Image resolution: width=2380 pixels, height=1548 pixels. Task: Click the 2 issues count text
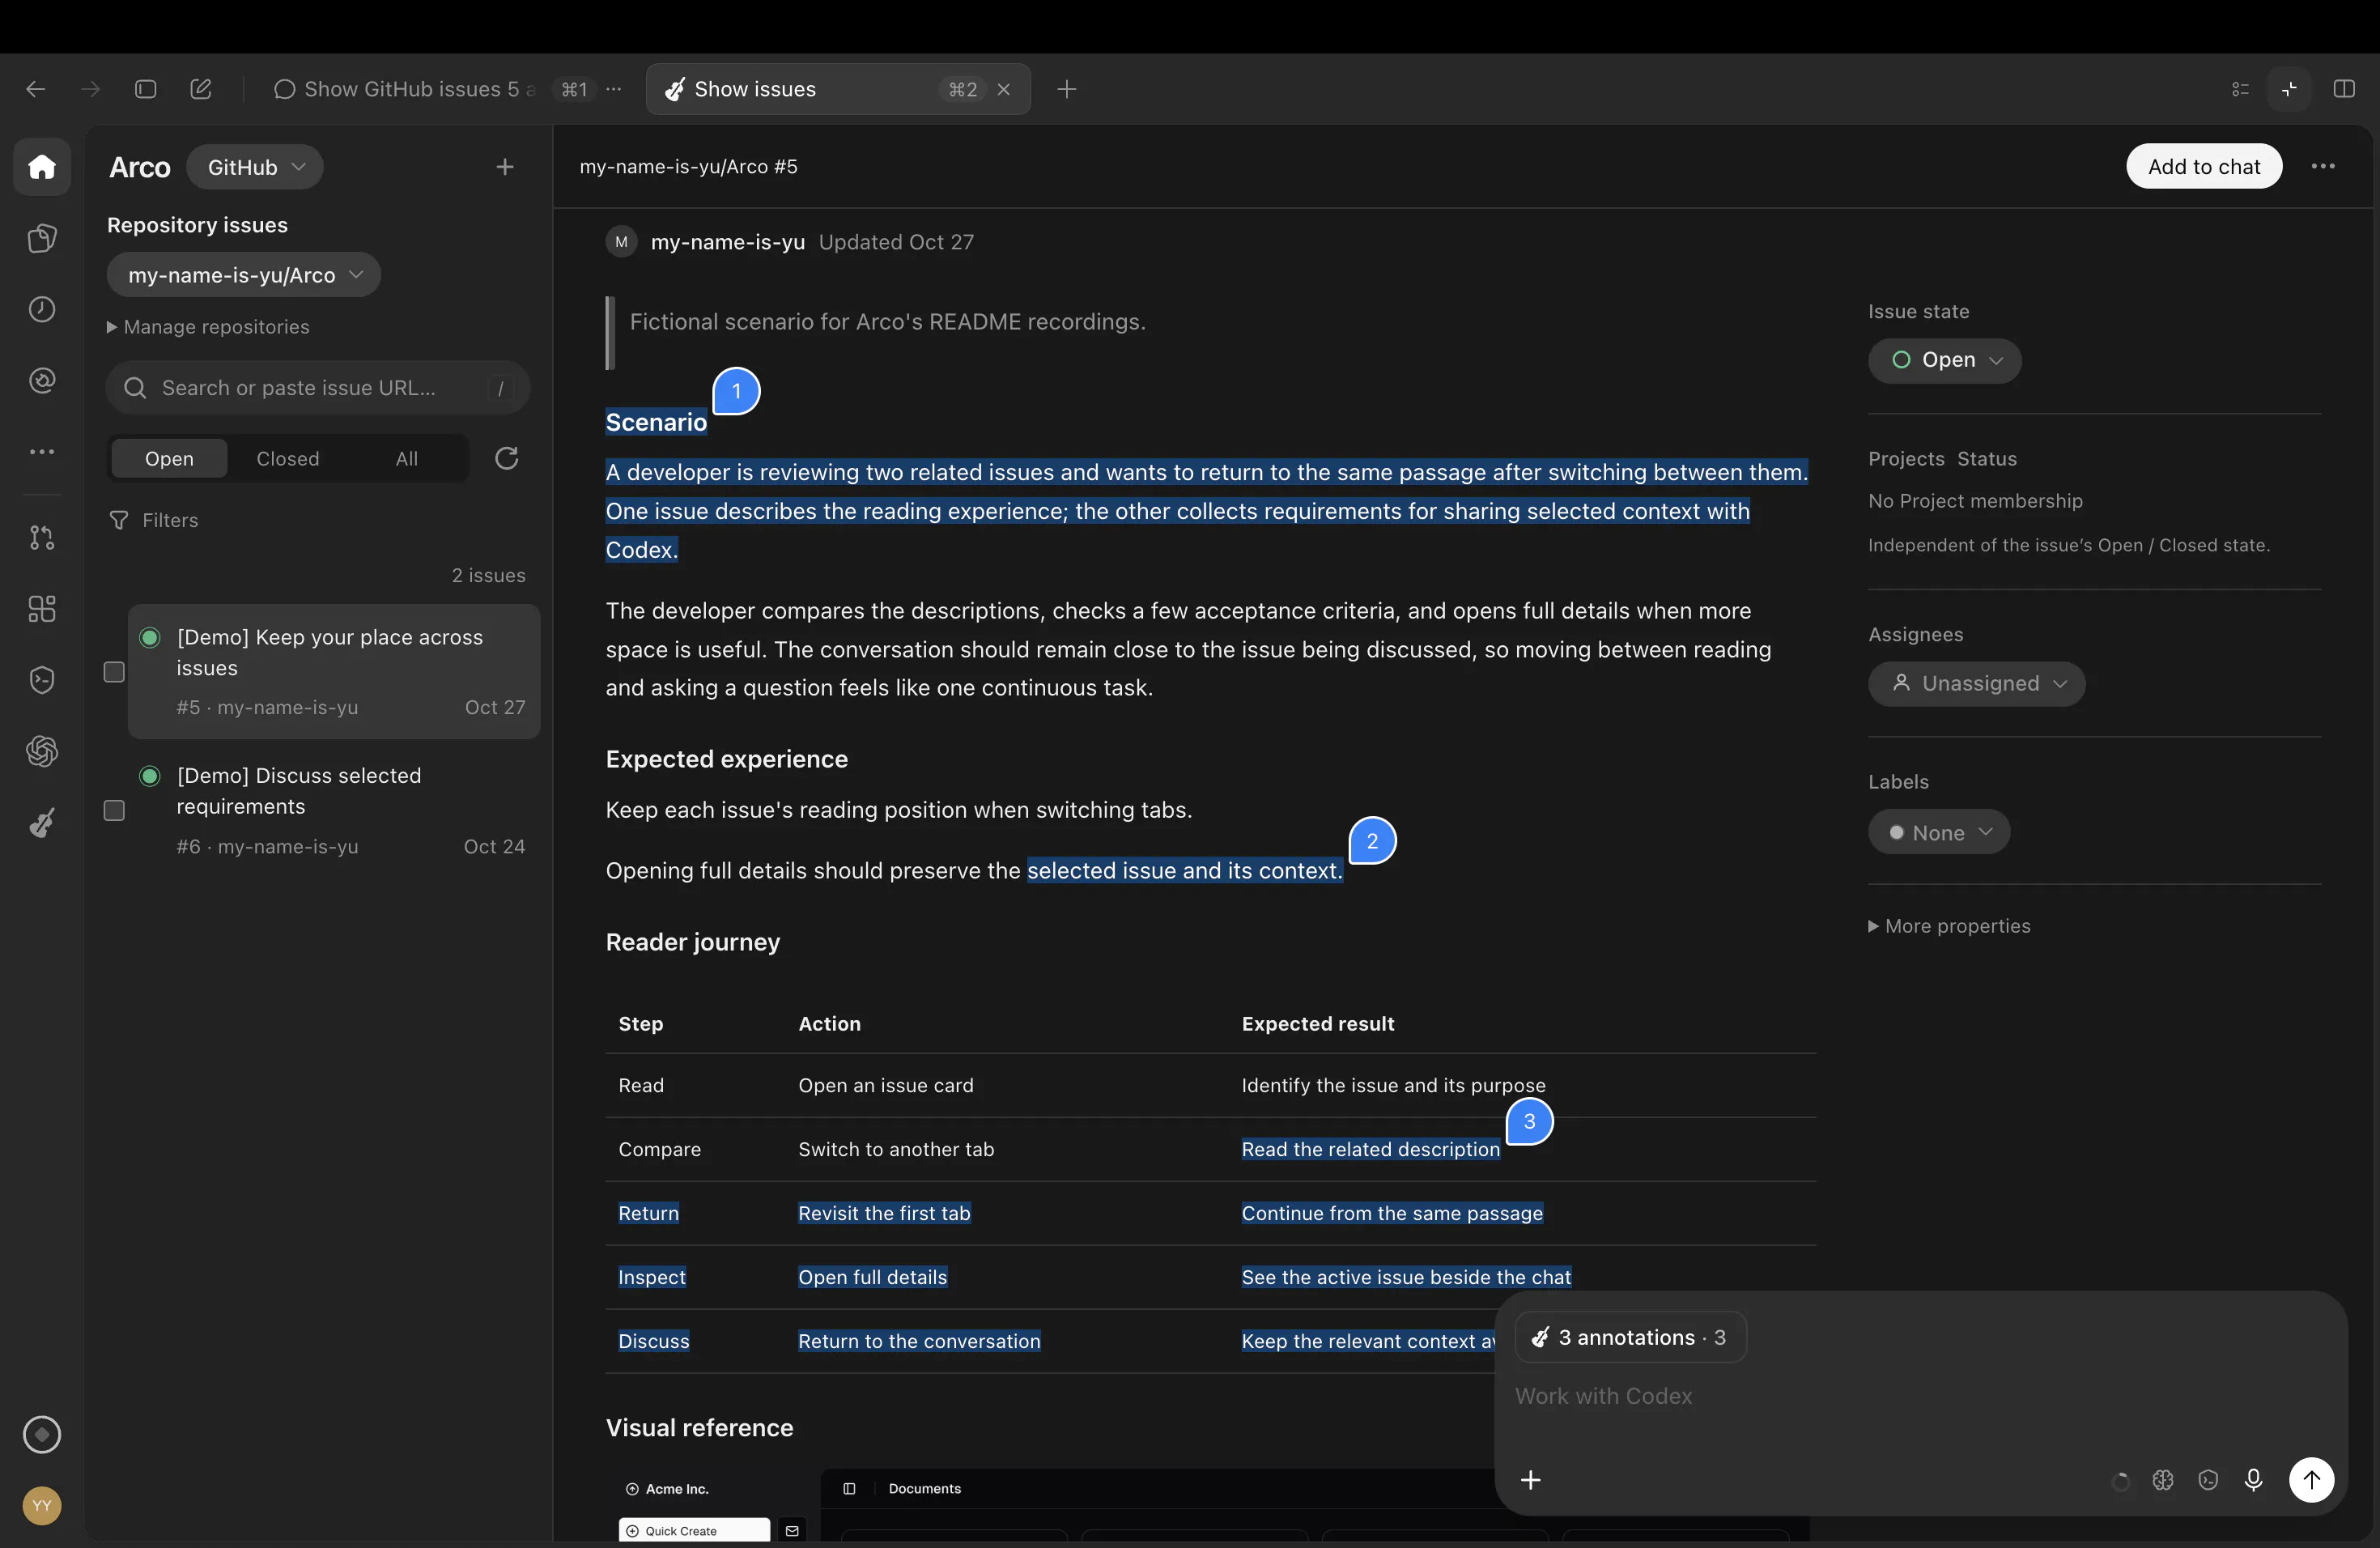488,575
